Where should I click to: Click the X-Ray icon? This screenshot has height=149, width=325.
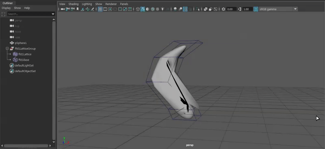coord(206,9)
